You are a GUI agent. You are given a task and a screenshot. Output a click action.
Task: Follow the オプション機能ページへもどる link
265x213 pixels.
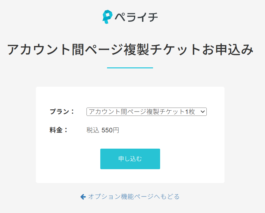(133, 197)
